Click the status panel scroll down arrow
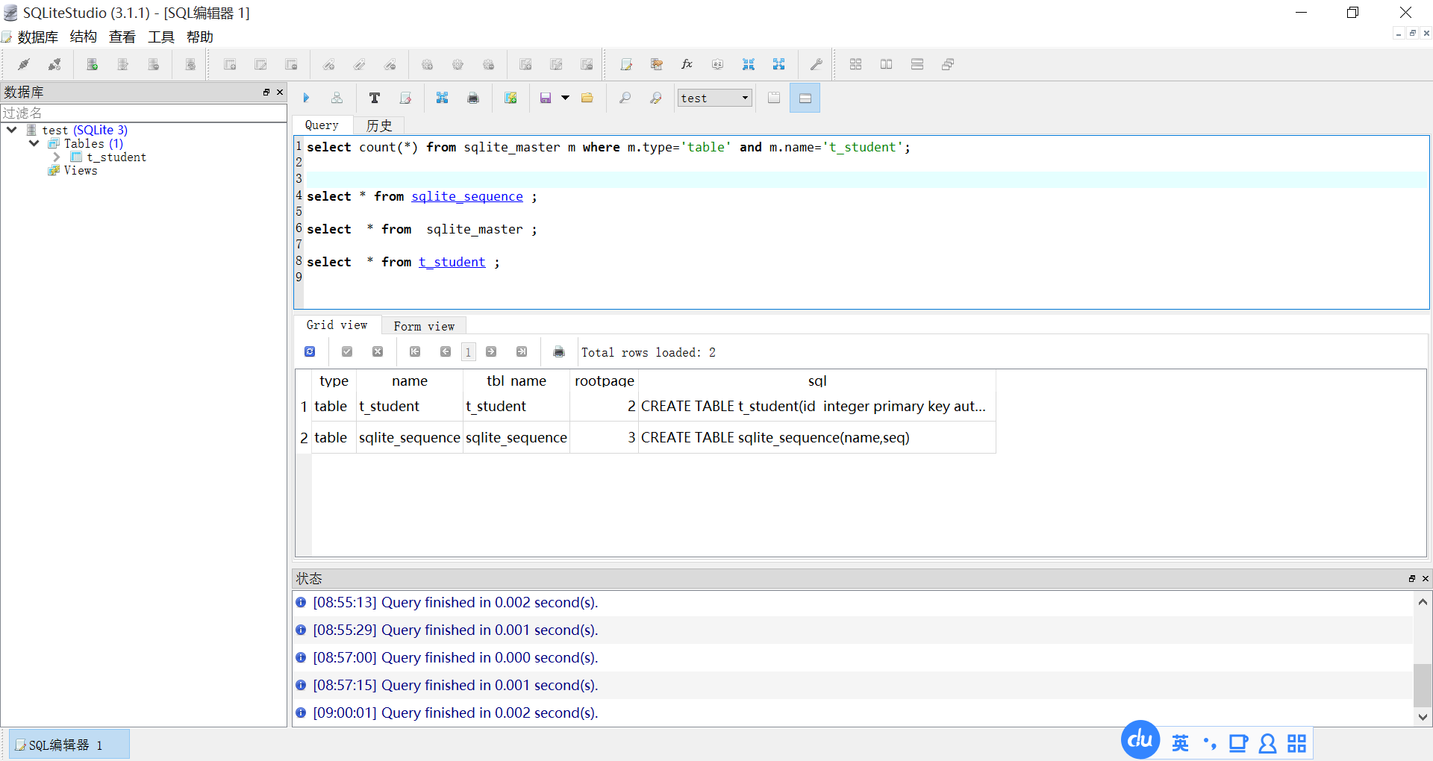This screenshot has width=1433, height=761. [1423, 716]
